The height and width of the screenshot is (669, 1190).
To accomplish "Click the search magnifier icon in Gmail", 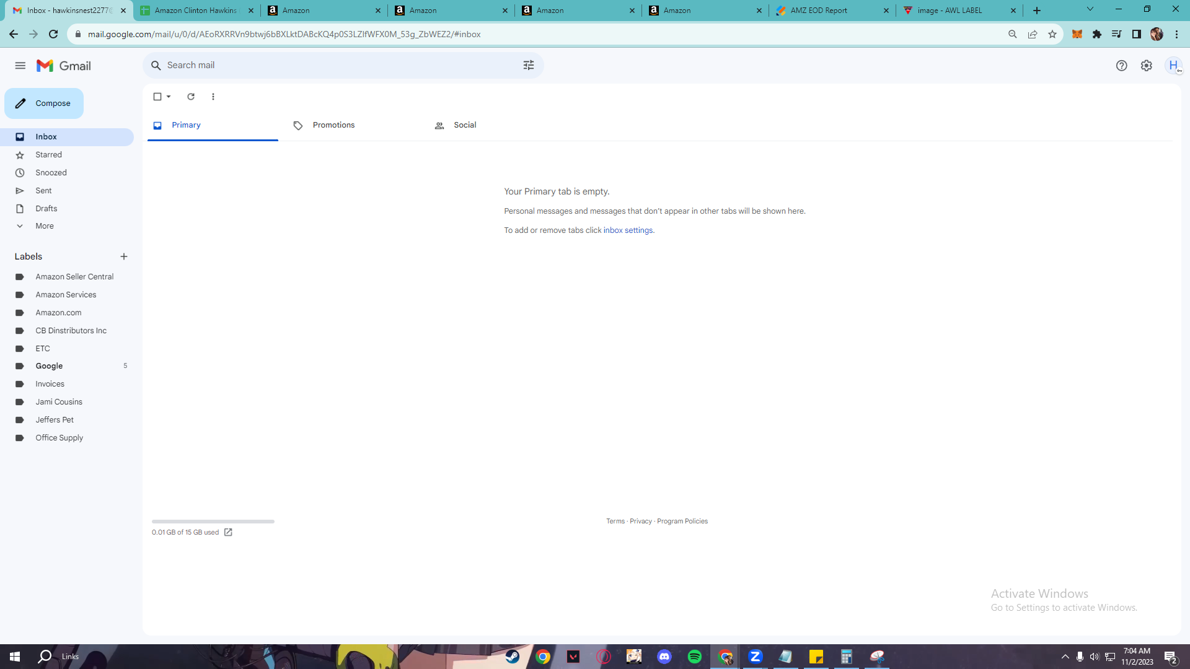I will coord(156,65).
